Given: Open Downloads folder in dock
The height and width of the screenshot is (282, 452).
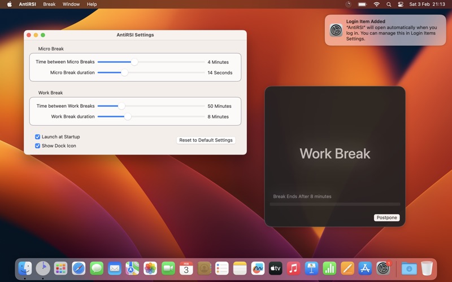Looking at the screenshot, I should click(x=409, y=268).
